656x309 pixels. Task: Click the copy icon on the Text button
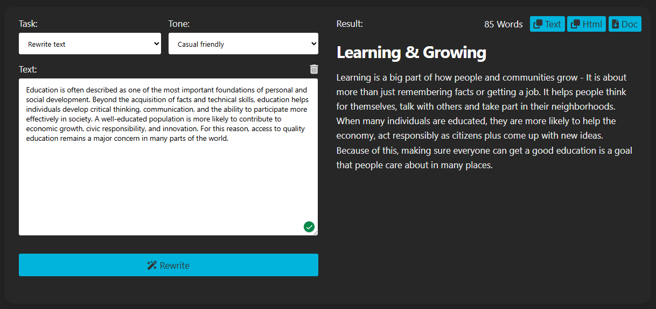(x=538, y=24)
